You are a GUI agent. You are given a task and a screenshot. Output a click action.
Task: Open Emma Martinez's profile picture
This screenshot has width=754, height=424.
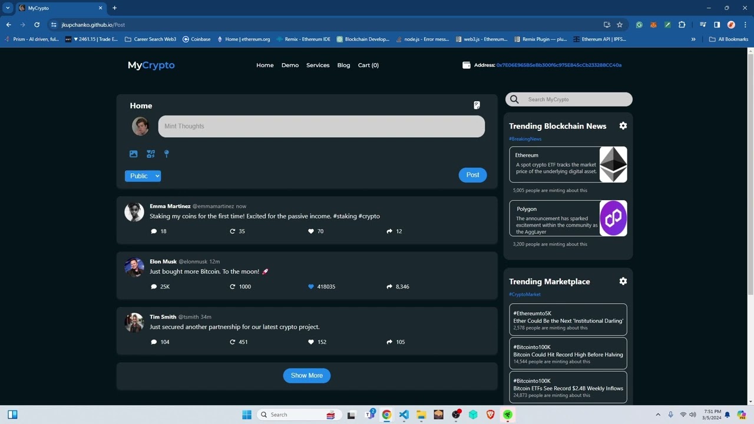(134, 212)
